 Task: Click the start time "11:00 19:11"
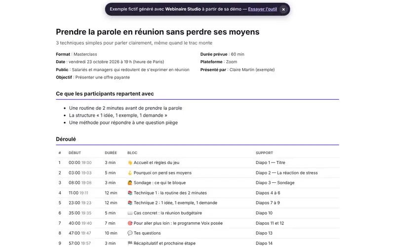[79, 193]
